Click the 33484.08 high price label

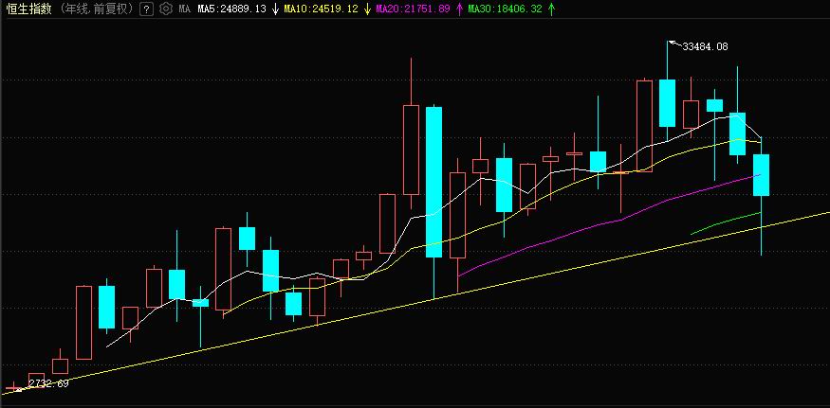click(705, 46)
